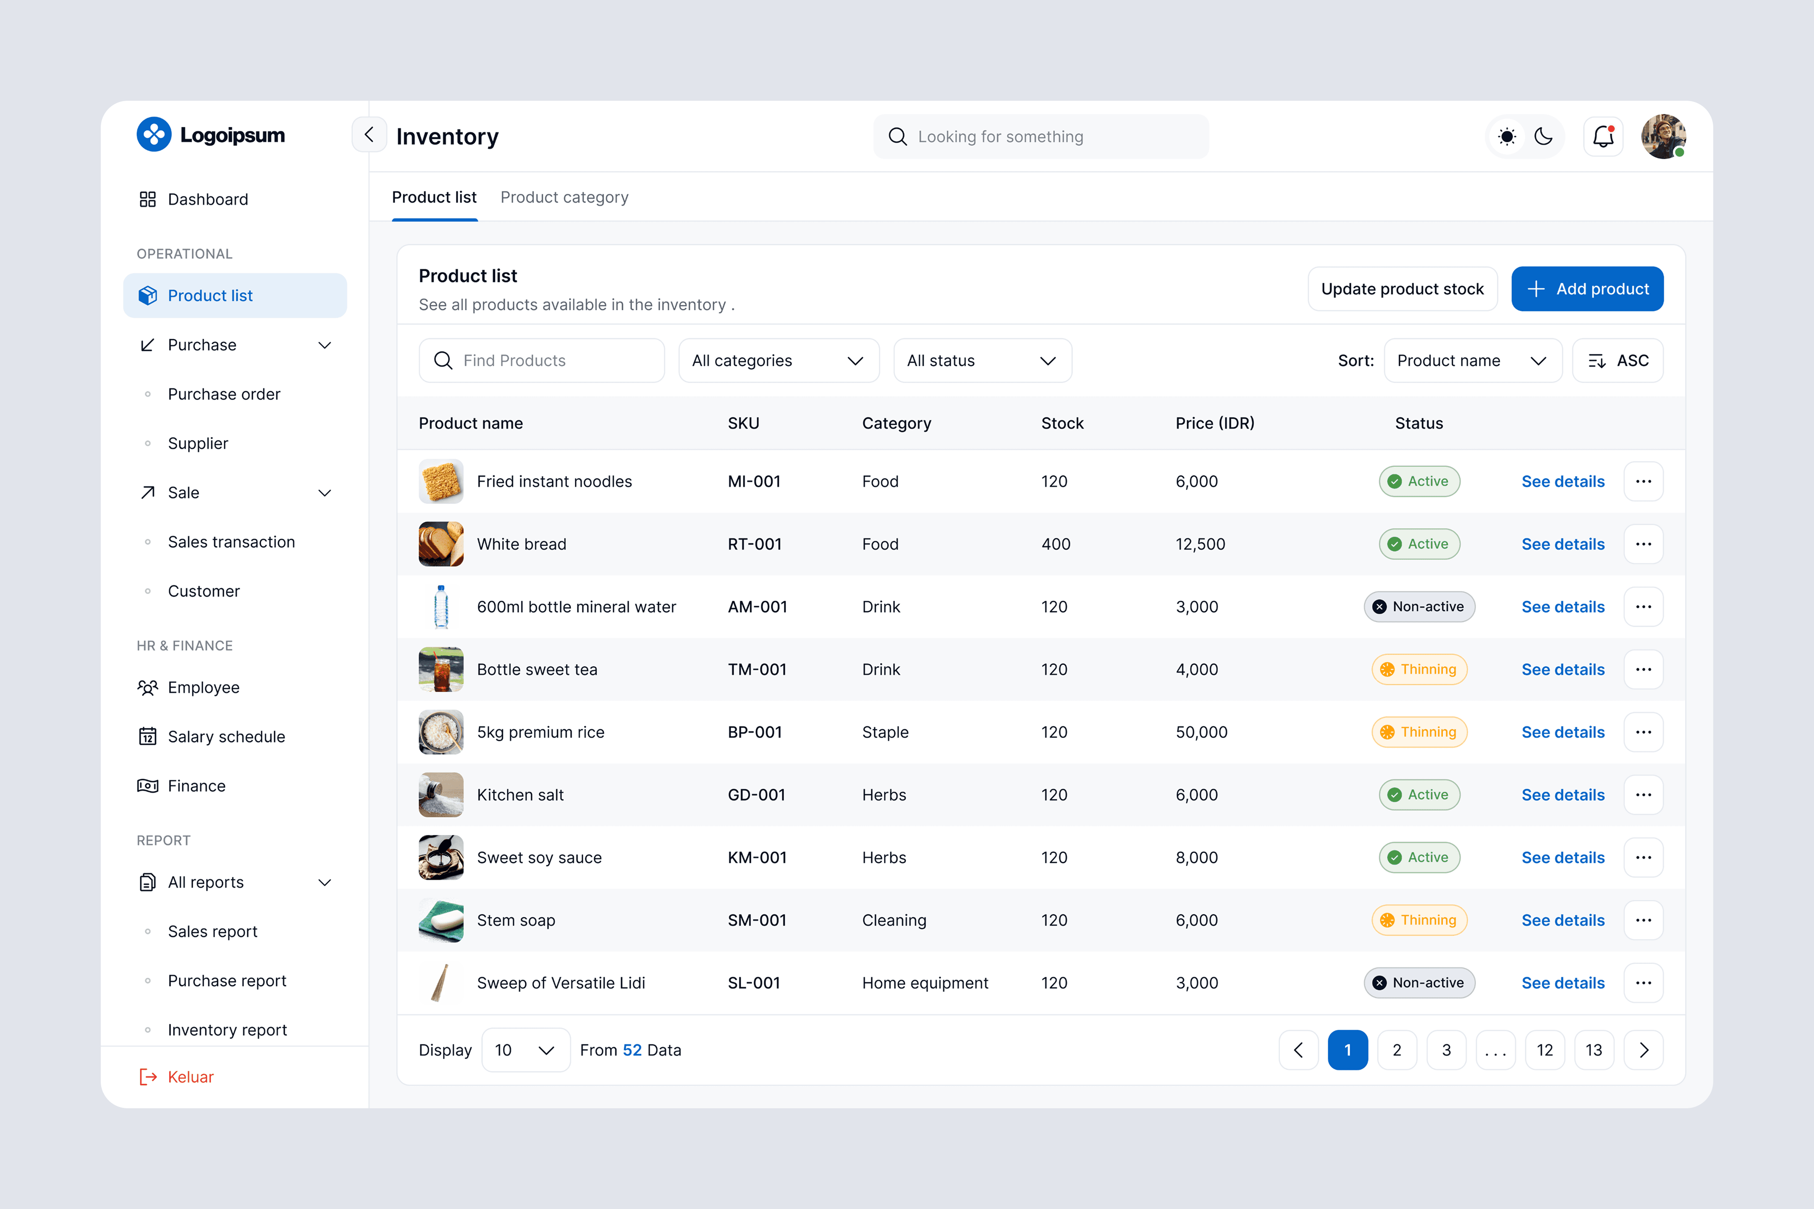Open three-dot menu for White bread

pos(1643,544)
